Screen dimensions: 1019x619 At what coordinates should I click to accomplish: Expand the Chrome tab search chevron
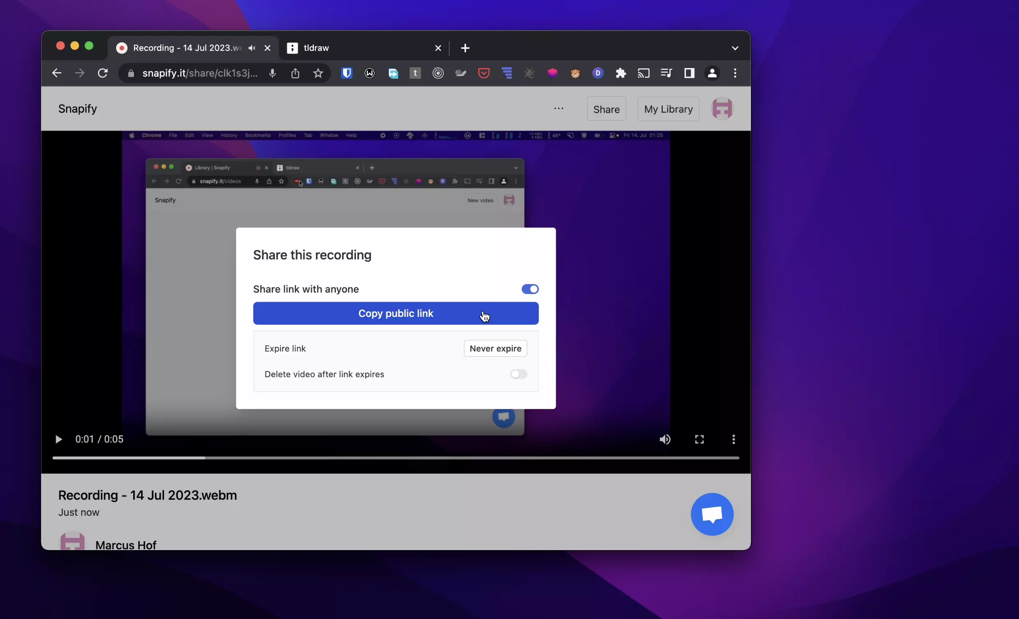[735, 48]
